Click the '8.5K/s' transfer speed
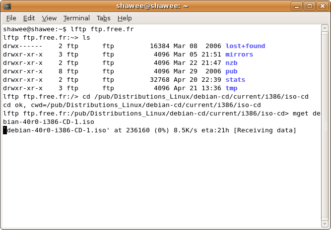The image size is (331, 230). [x=185, y=130]
